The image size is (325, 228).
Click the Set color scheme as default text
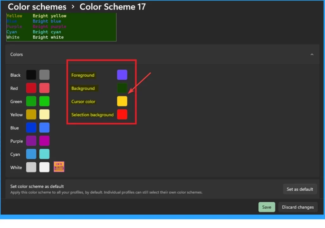click(x=37, y=186)
